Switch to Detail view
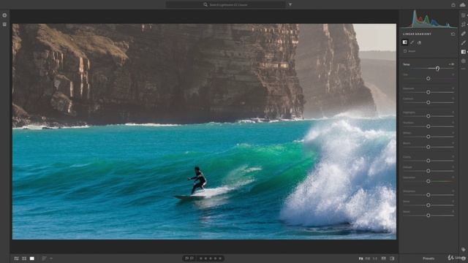 point(32,259)
